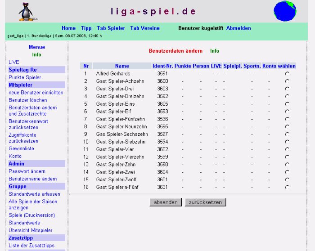Click the penguin mascot logo

28,12
